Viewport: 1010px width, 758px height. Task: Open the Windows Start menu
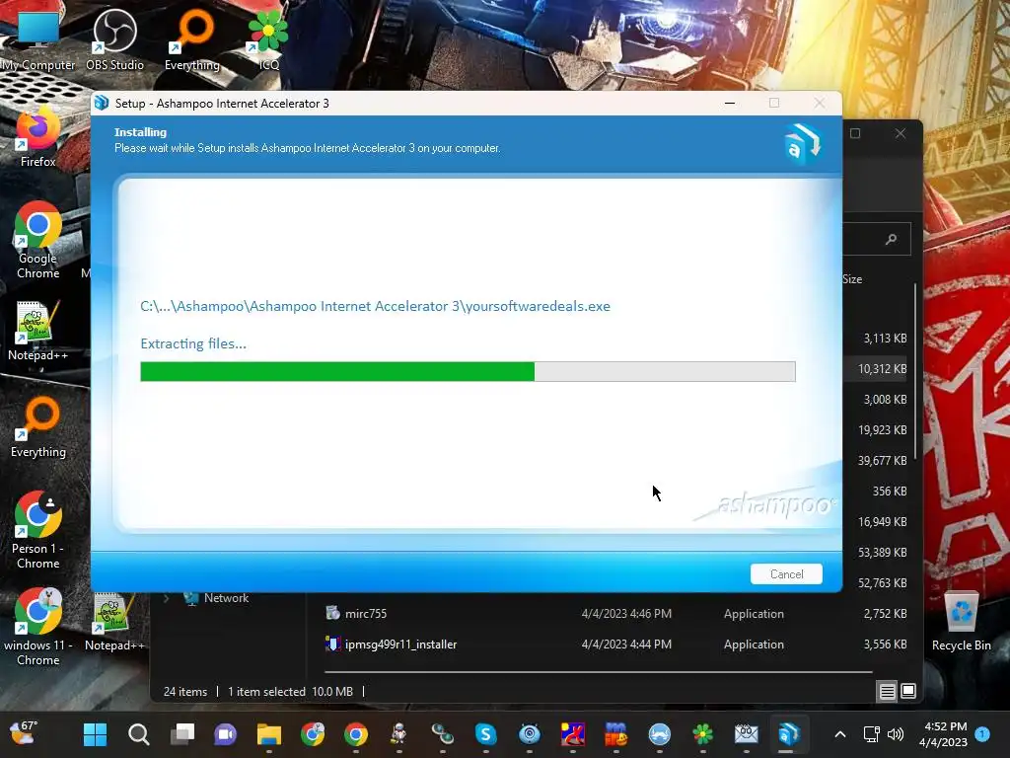[x=96, y=734]
